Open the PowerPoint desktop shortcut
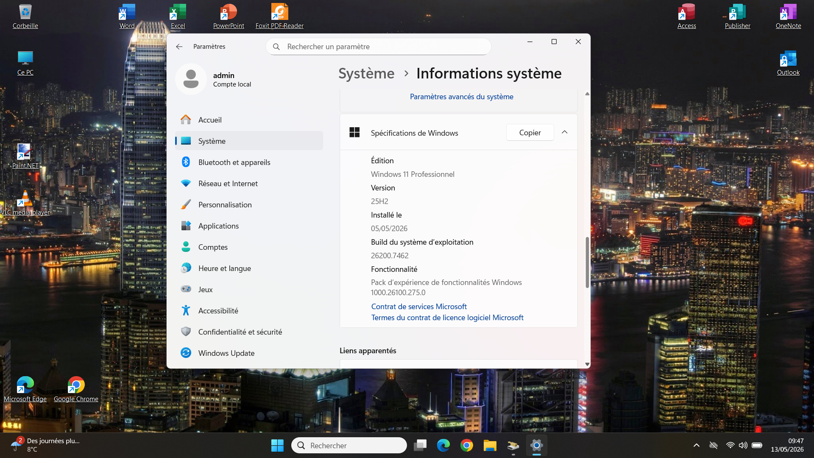This screenshot has height=458, width=814. pos(229,17)
